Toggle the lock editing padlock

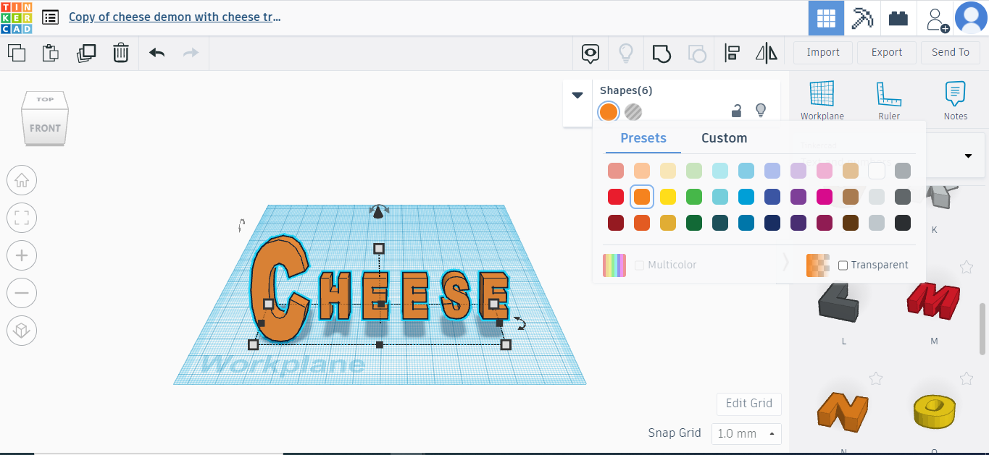(736, 111)
